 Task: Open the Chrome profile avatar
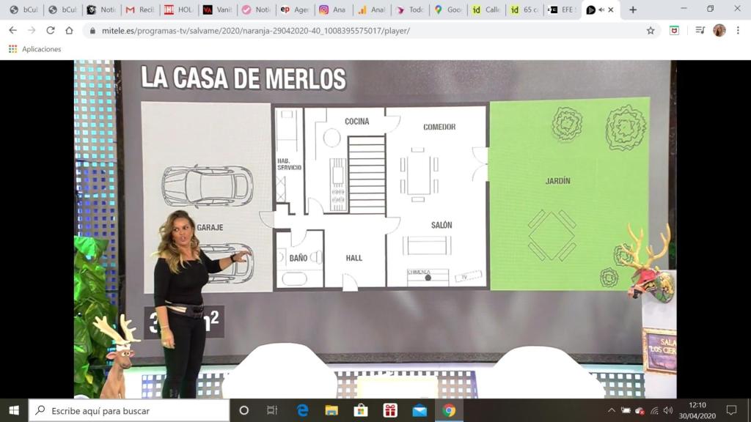719,30
